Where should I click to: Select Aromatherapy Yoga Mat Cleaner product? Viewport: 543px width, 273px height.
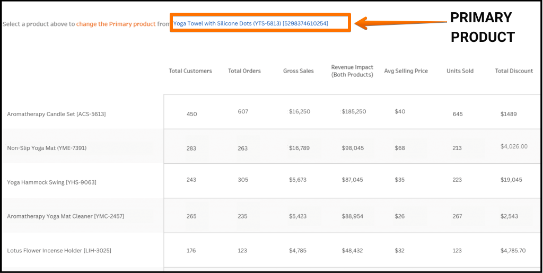pyautogui.click(x=65, y=216)
